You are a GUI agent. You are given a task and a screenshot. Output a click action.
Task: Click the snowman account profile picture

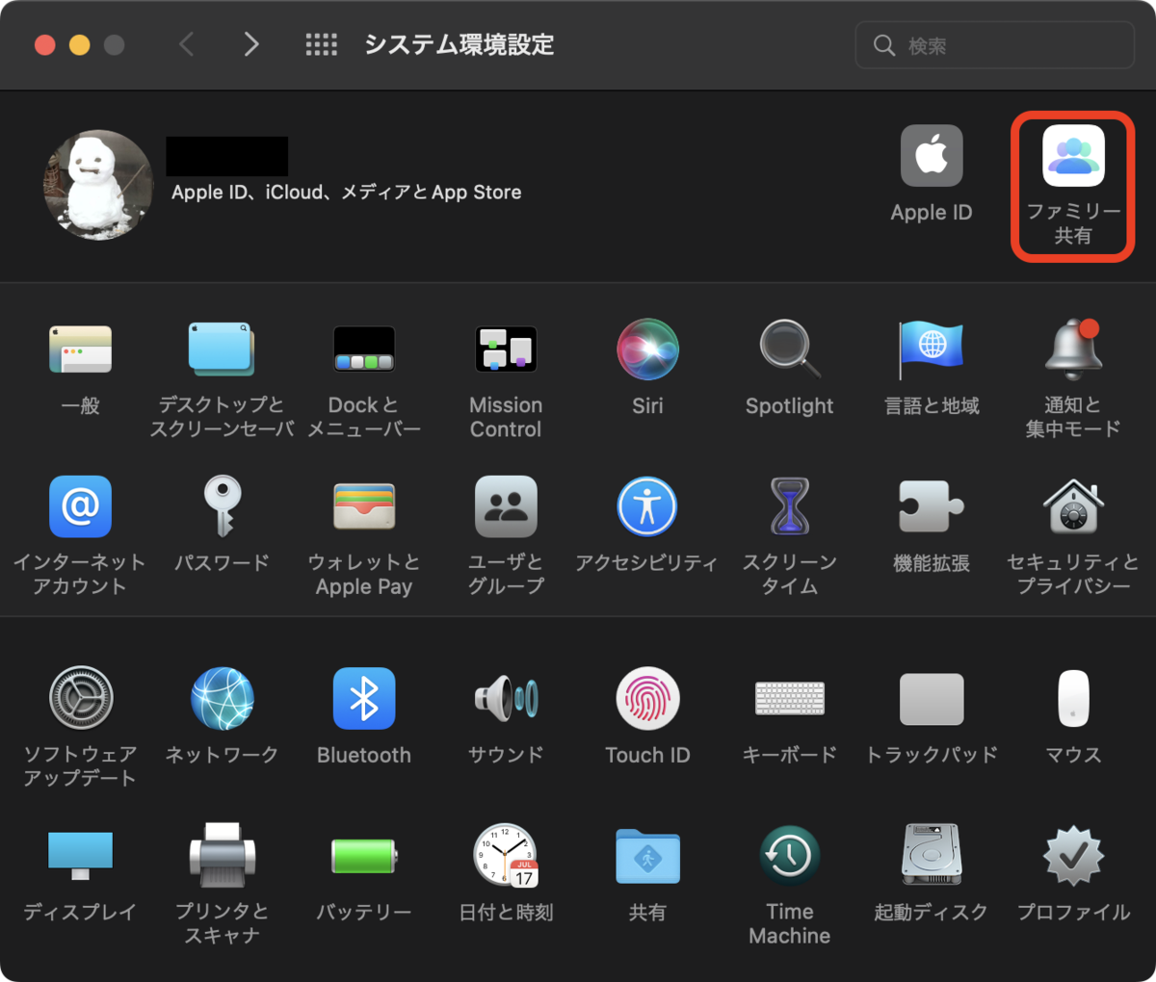click(x=98, y=184)
